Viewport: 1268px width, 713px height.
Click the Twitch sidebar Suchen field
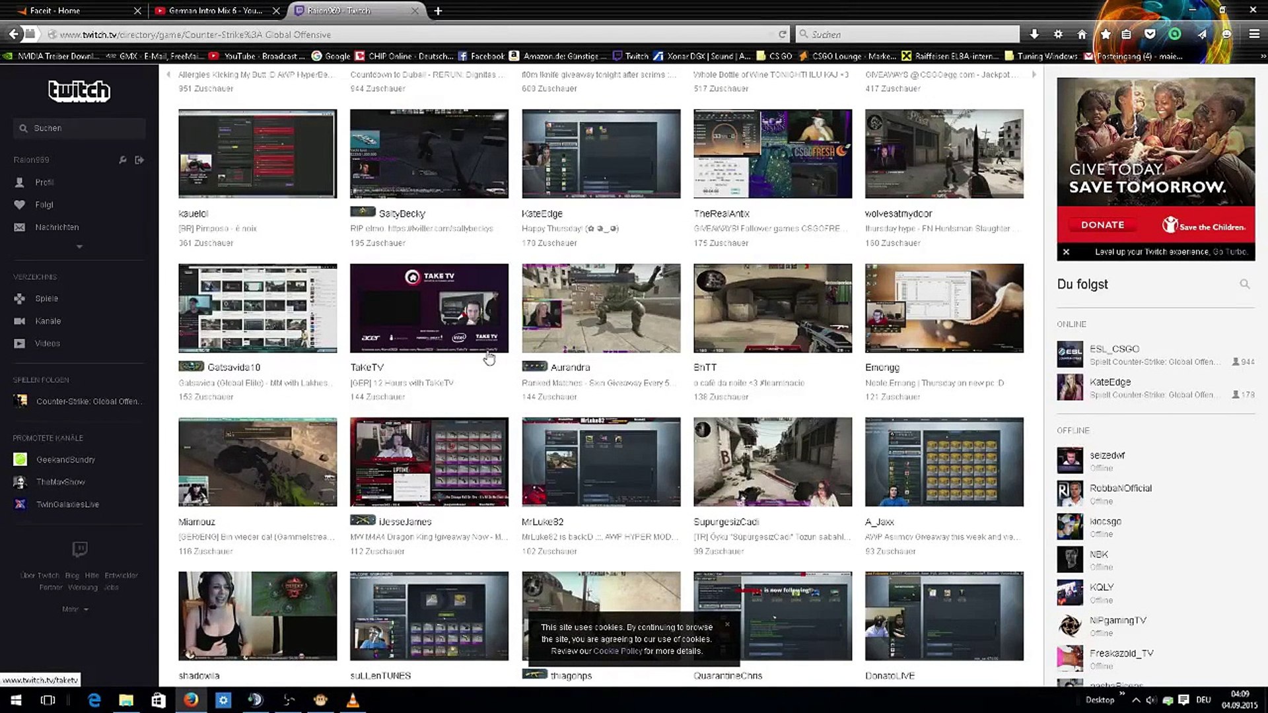pos(79,128)
